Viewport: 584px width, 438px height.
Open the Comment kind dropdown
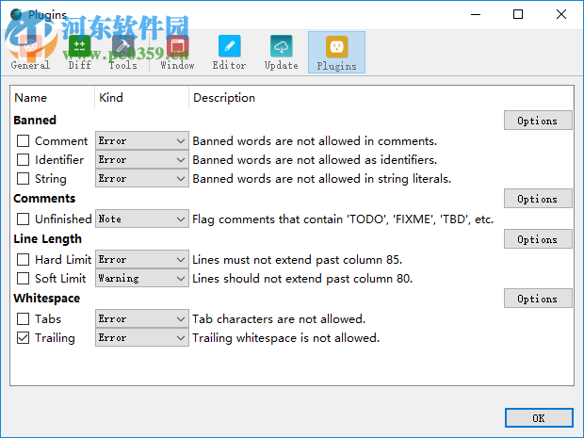(x=142, y=140)
